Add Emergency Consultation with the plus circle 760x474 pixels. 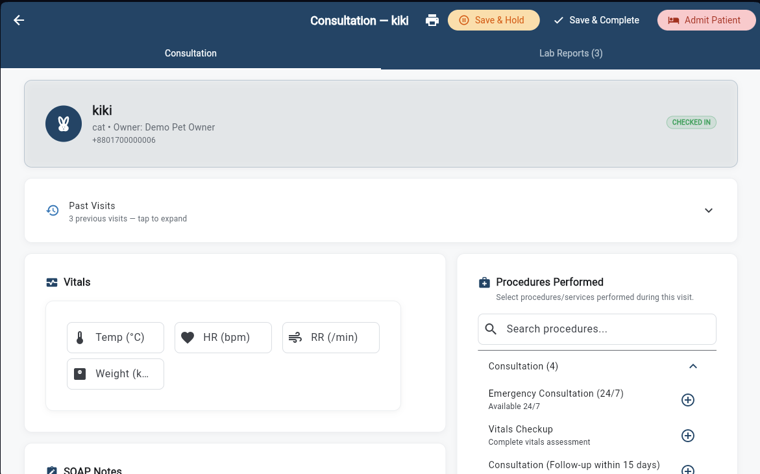687,400
